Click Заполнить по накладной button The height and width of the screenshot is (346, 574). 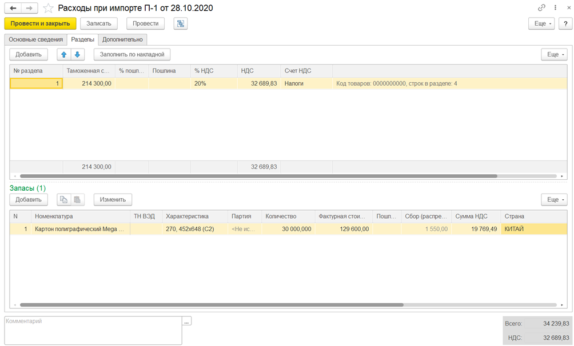[132, 55]
